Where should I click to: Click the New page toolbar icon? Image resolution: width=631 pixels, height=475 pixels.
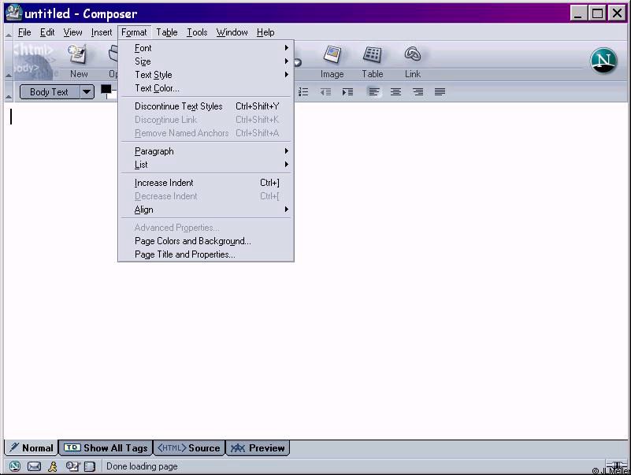[78, 54]
